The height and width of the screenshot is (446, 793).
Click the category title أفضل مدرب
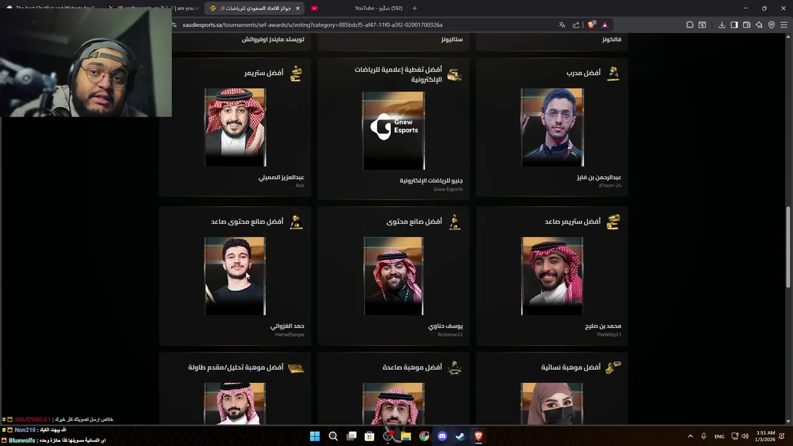[x=584, y=72]
